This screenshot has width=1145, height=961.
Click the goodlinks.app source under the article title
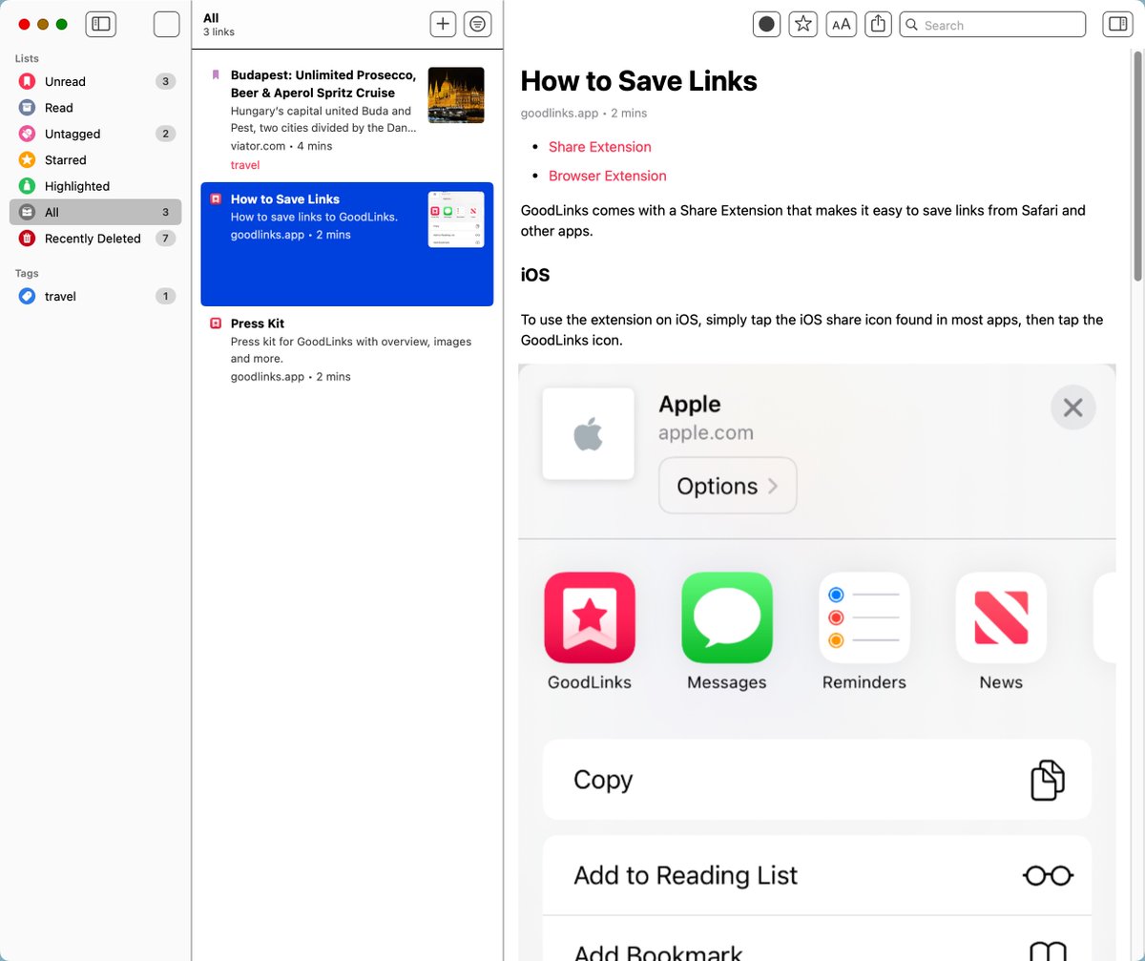click(560, 113)
